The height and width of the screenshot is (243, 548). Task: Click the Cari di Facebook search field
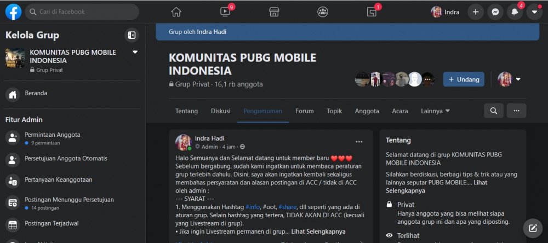(x=82, y=12)
